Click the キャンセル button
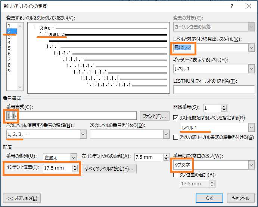 coord(240,198)
